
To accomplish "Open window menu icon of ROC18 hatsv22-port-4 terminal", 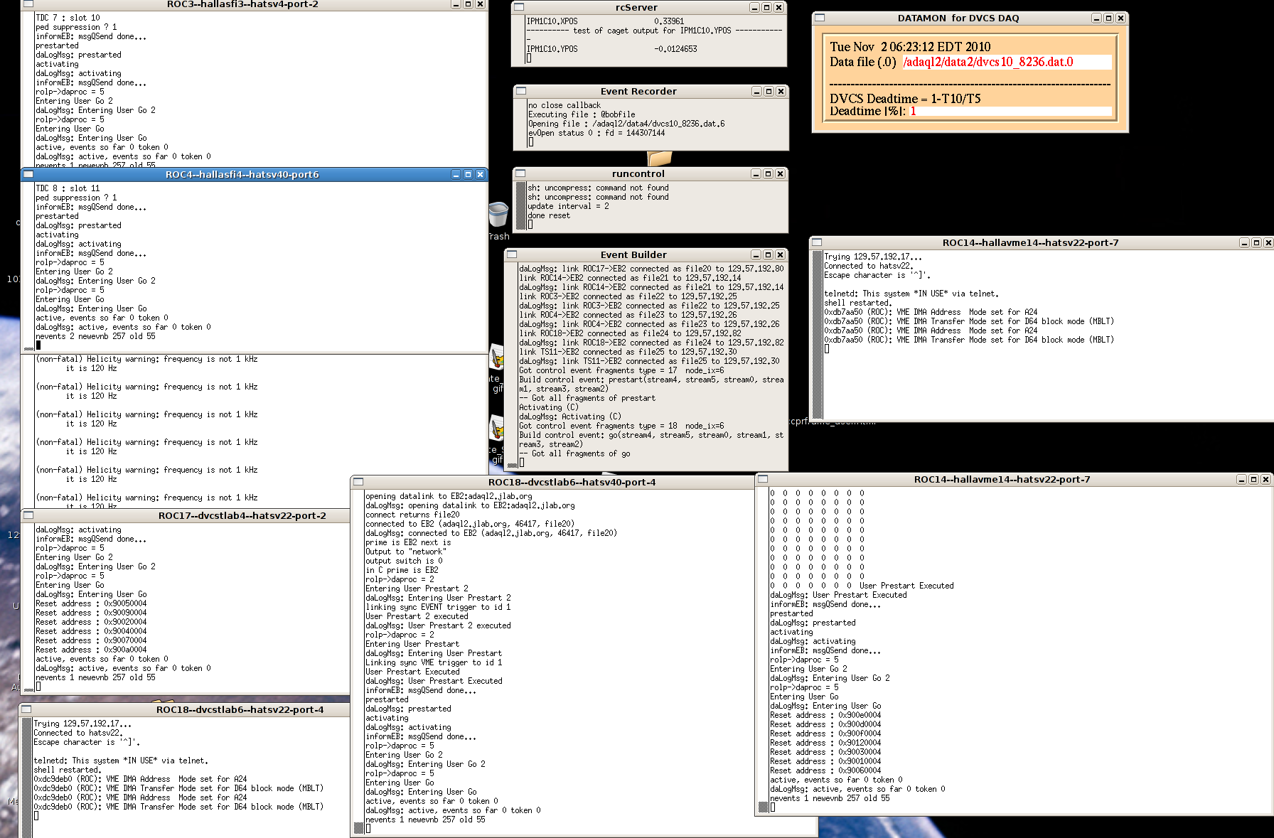I will 26,709.
